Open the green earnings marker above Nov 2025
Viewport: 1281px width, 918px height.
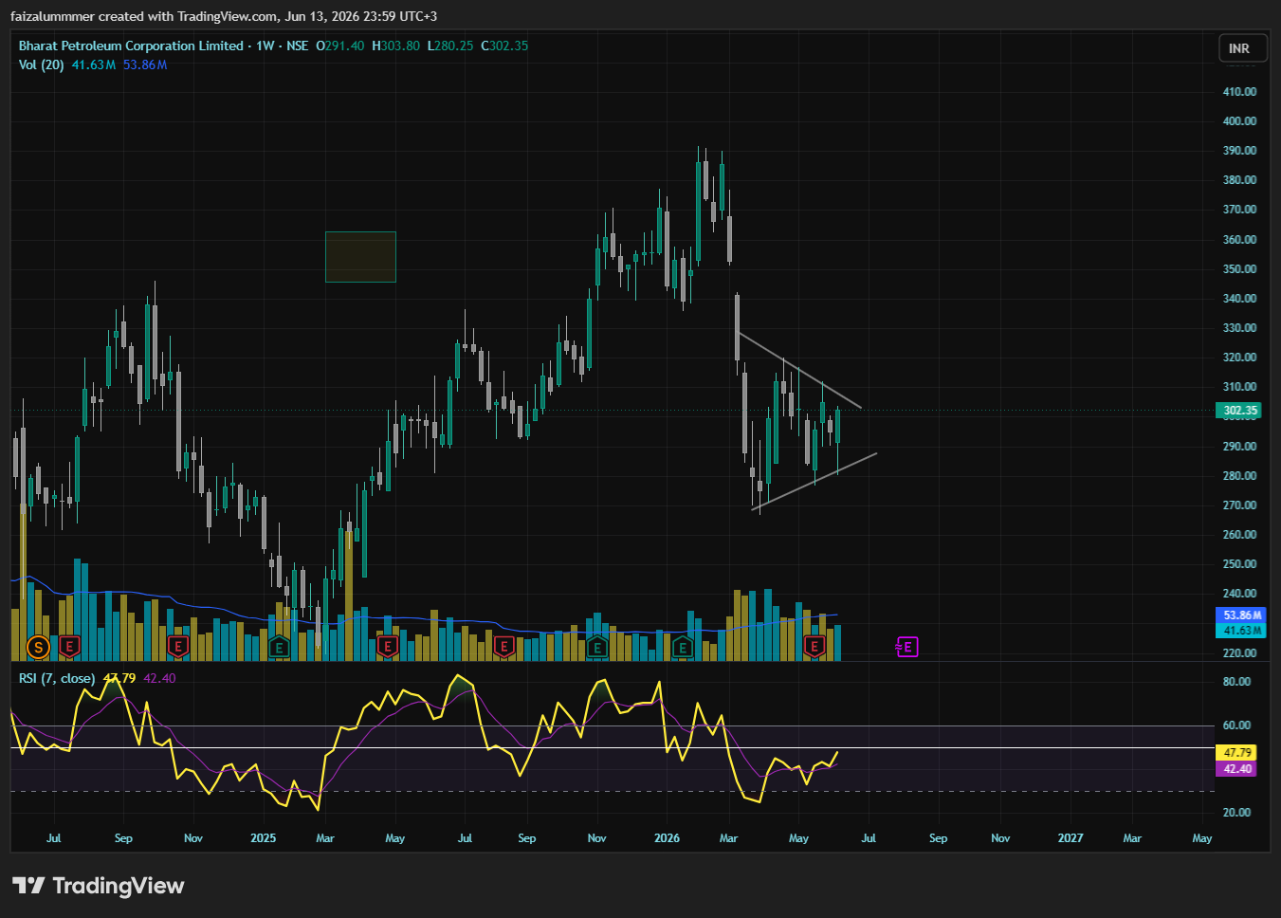[x=597, y=648]
